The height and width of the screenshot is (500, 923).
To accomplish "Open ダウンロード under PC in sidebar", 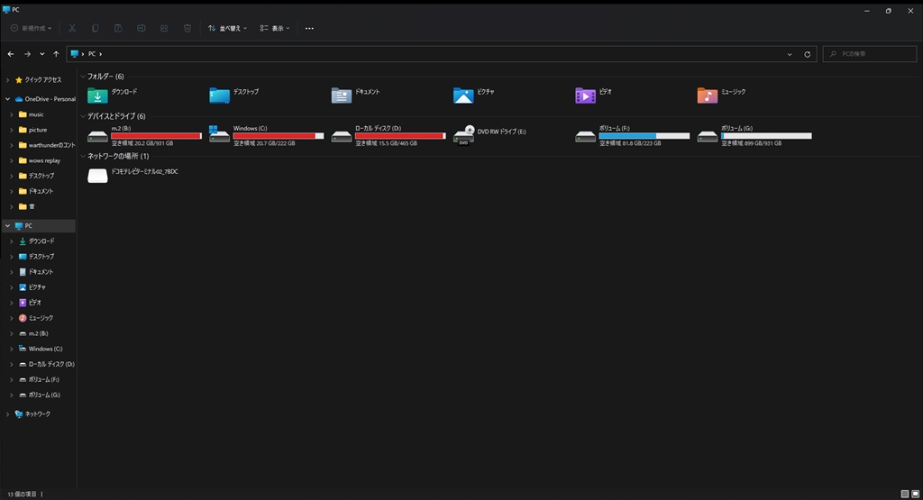I will [x=36, y=241].
